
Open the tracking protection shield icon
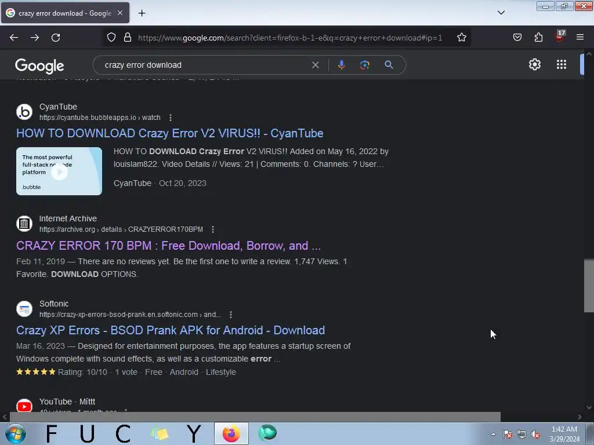[x=111, y=38]
